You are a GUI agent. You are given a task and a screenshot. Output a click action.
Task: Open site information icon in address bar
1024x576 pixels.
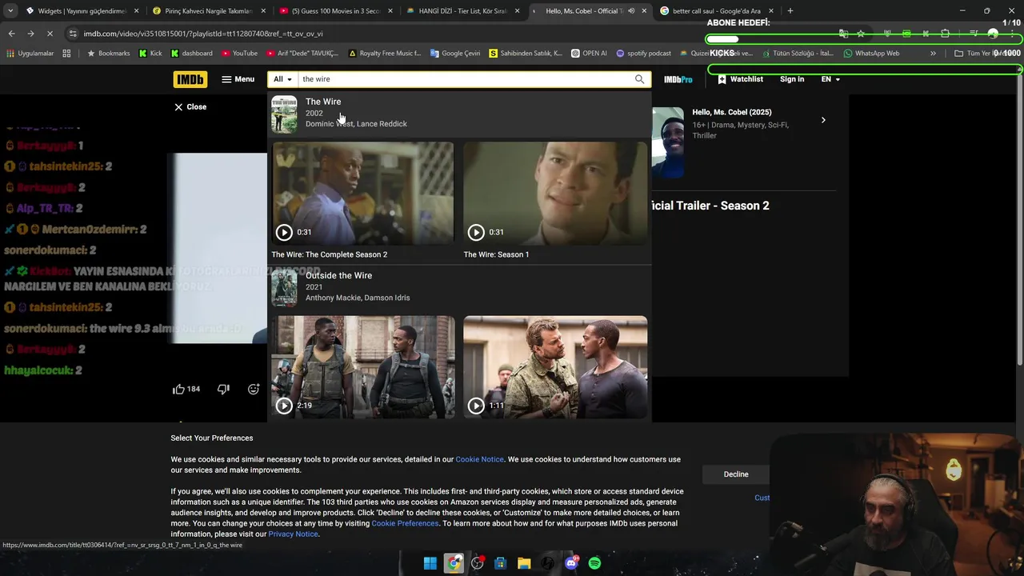click(x=73, y=34)
